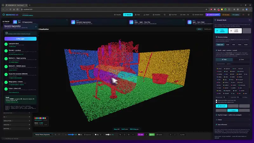The width and height of the screenshot is (254, 143).
Task: Click the Neurones 3D logo
Action: (10, 15)
